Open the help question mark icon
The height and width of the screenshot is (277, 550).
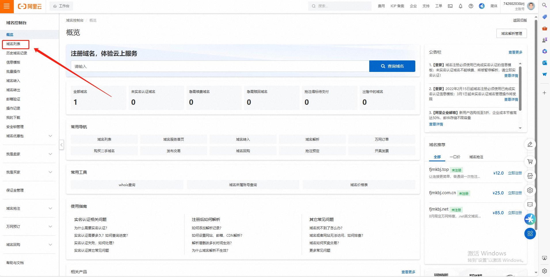tap(471, 6)
